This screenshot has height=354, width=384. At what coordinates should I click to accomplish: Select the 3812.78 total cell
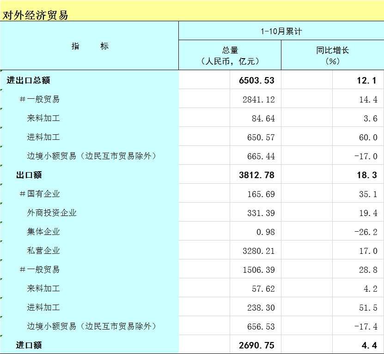pos(257,175)
